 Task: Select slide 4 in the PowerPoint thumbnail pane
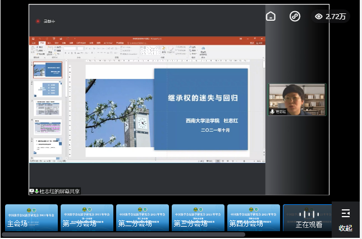point(48,127)
